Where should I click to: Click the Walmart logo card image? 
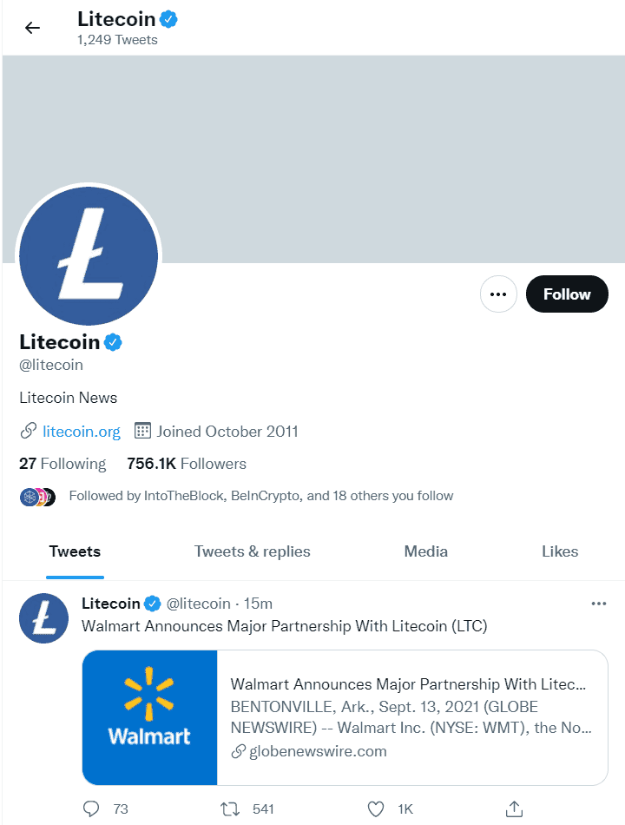click(149, 717)
